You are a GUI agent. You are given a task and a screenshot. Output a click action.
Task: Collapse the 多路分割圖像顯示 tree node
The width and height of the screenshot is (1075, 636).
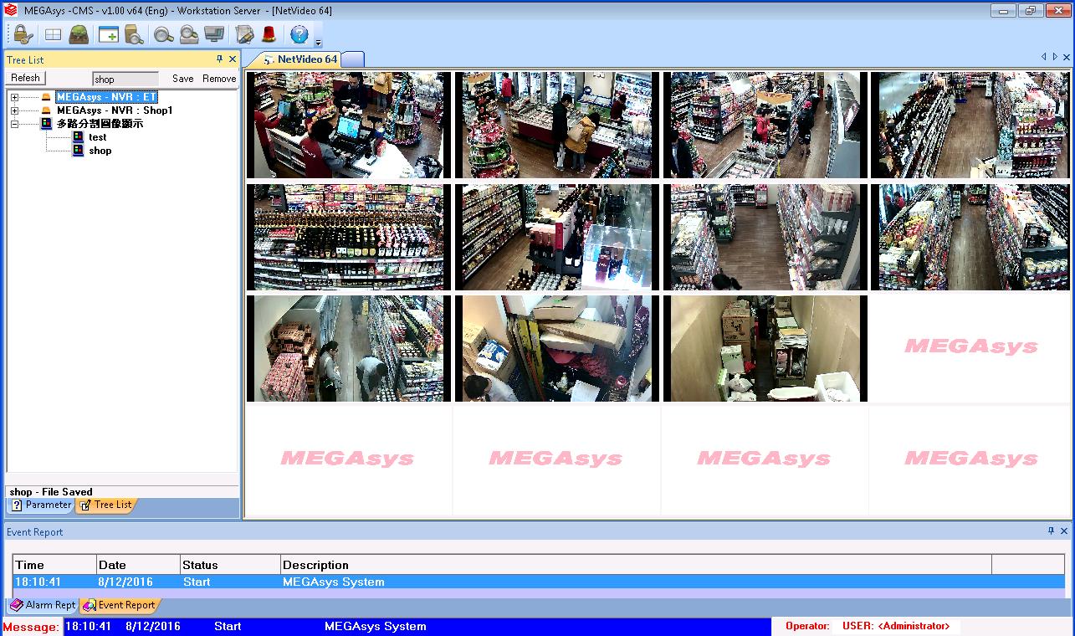[14, 124]
